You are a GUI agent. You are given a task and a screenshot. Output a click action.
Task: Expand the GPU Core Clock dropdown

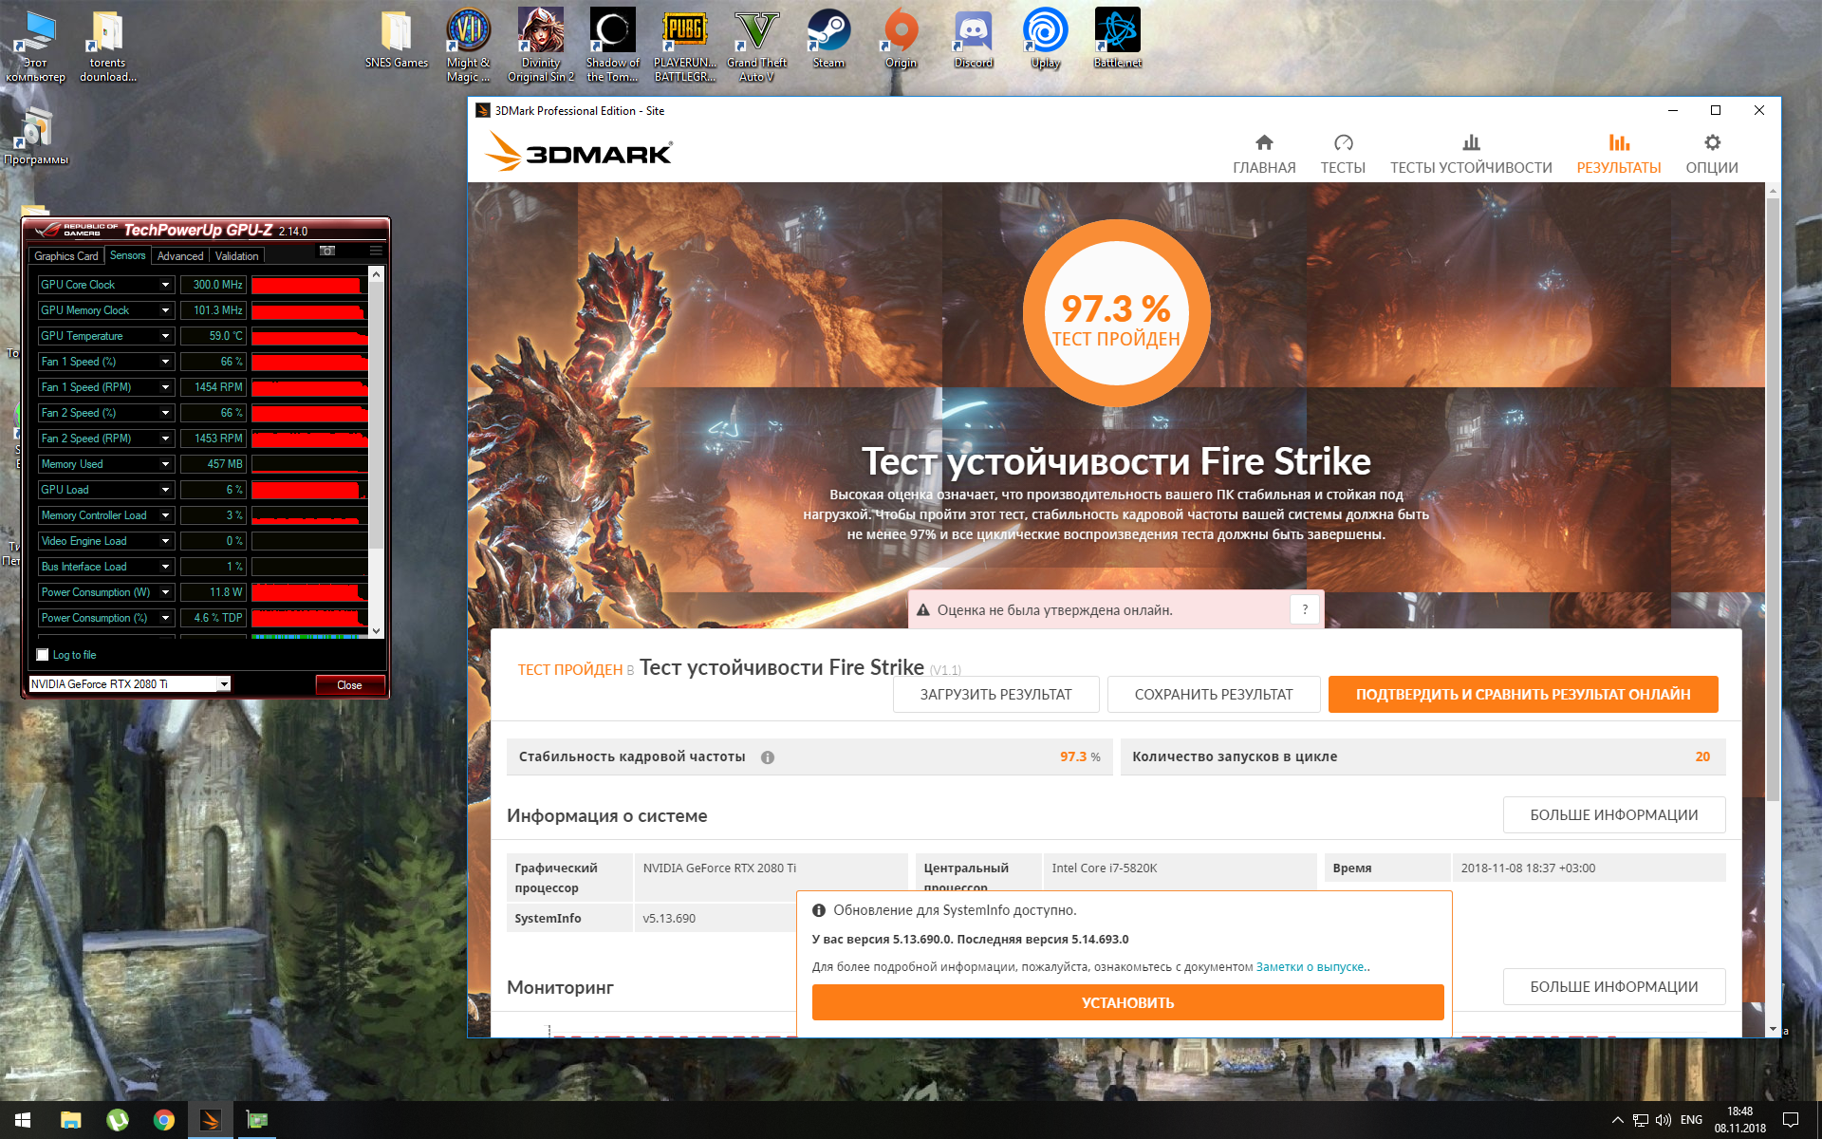165,285
